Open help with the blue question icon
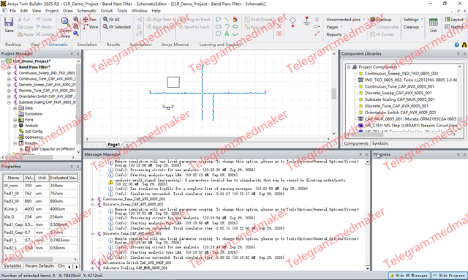Screen dimensions: 468x280 456,45
